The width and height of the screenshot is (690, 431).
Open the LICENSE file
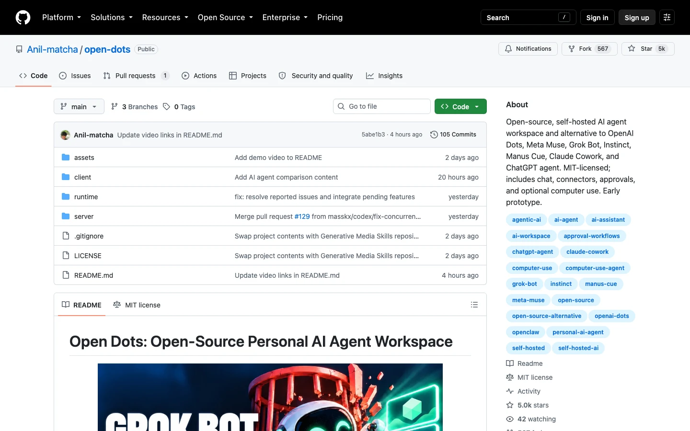88,256
